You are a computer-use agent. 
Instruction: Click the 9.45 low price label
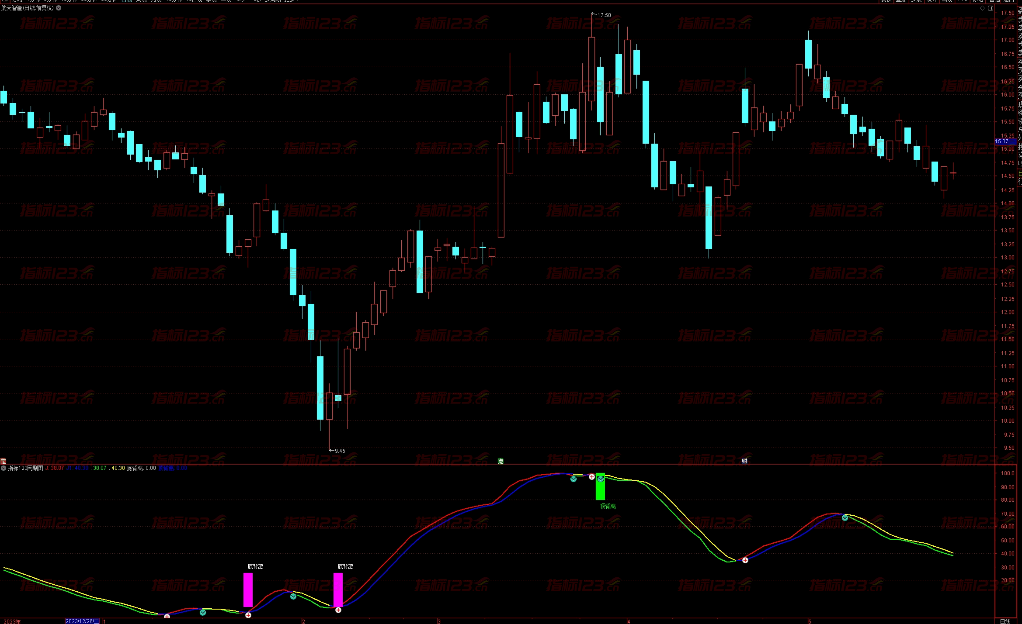[x=340, y=451]
